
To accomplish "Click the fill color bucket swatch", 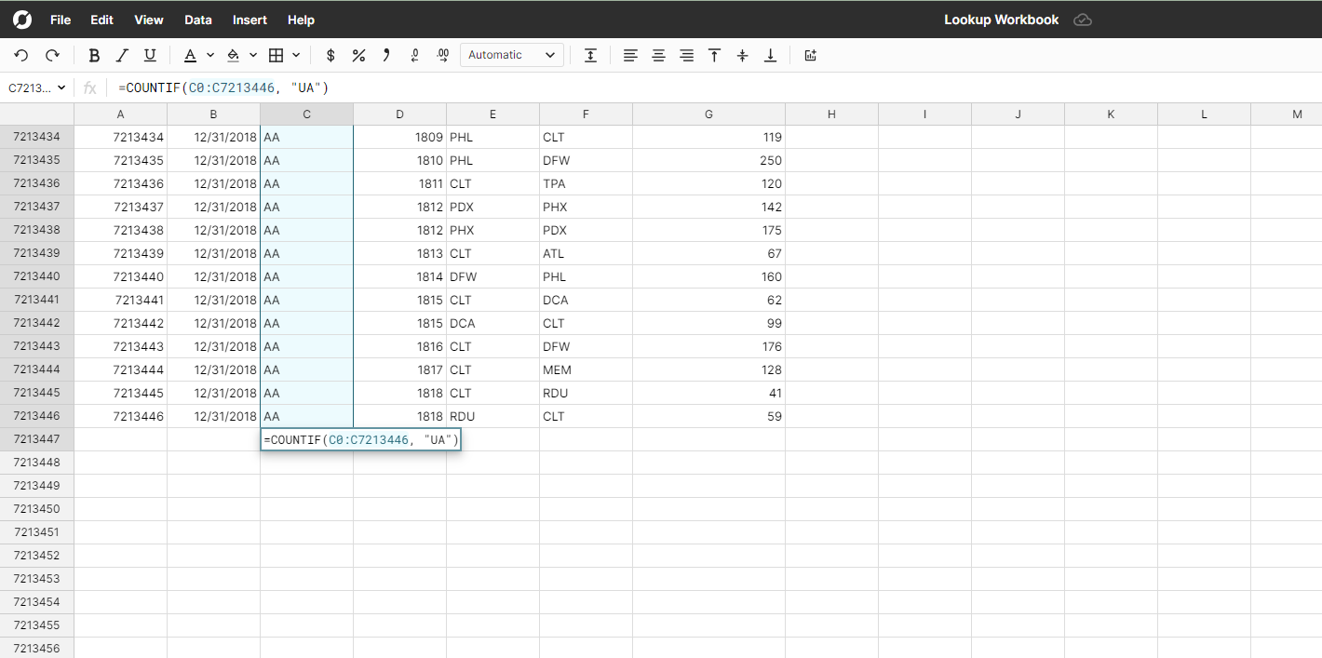I will pyautogui.click(x=234, y=55).
